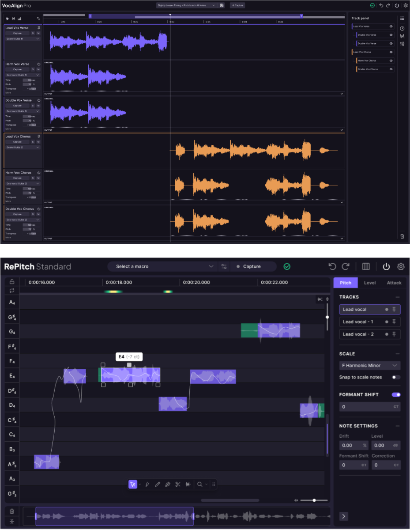Image resolution: width=410 pixels, height=530 pixels.
Task: Select Lead vocal track in TRACKS list
Action: pyautogui.click(x=370, y=309)
